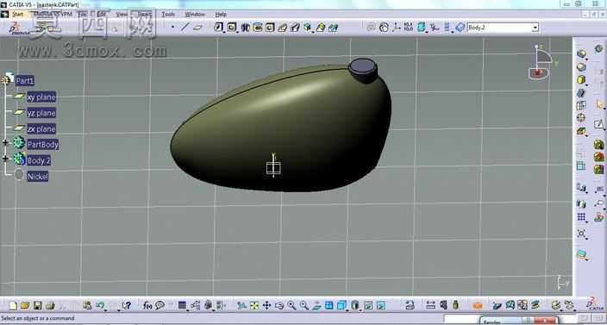Select the Plane tool in top toolbar
Viewport: 607px width, 325px height.
point(197,27)
